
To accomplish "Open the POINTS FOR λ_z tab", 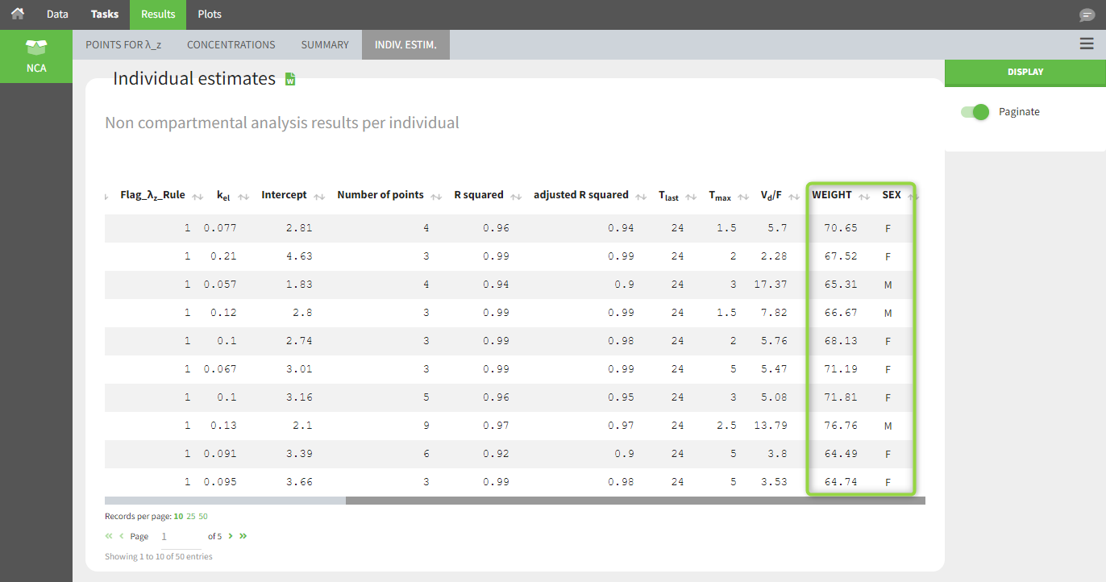I will [123, 45].
